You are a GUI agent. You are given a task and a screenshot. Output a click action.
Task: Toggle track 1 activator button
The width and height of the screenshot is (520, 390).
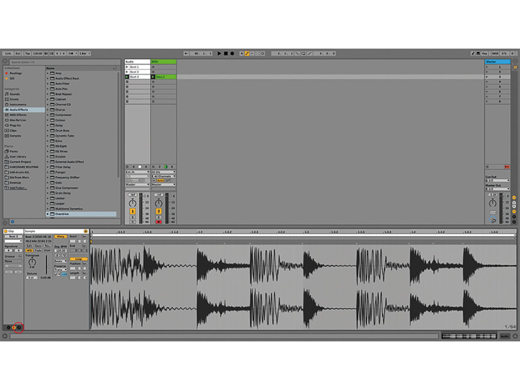(132, 211)
